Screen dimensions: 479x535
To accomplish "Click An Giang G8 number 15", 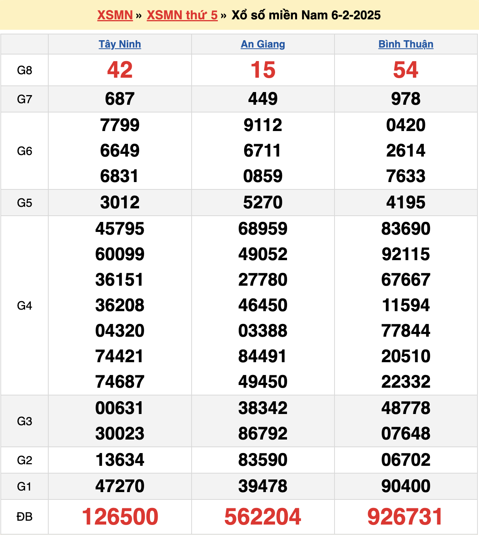I will (263, 70).
